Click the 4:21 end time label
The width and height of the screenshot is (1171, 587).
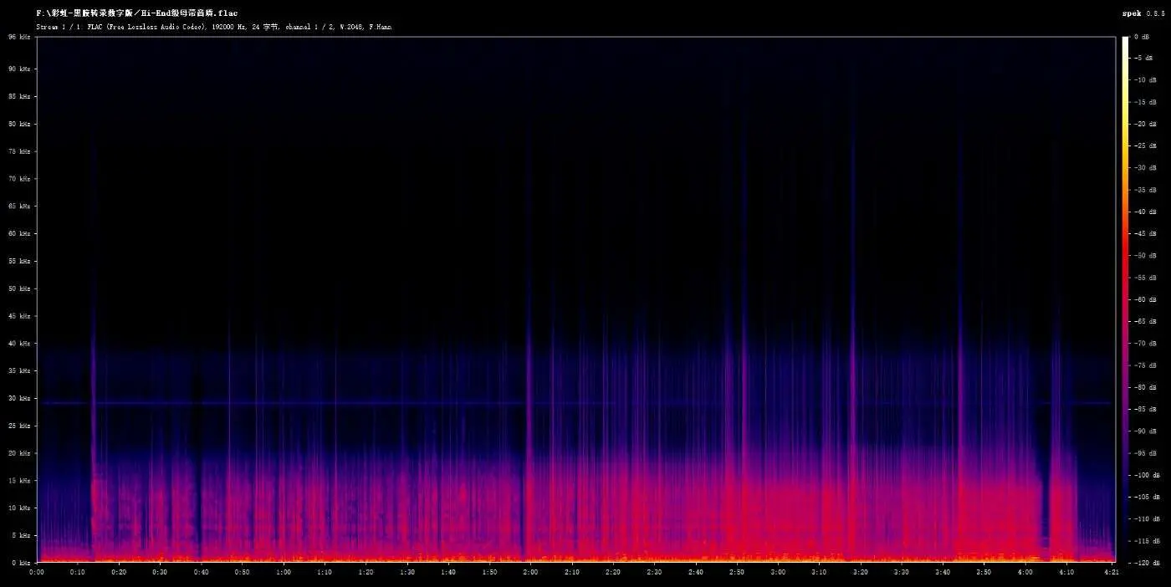(x=1110, y=573)
